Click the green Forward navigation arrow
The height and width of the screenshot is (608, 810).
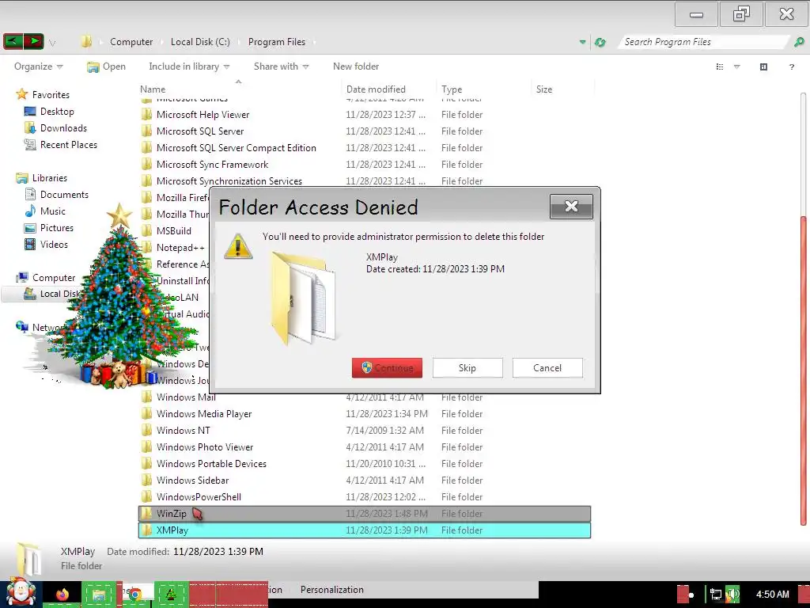click(x=33, y=41)
